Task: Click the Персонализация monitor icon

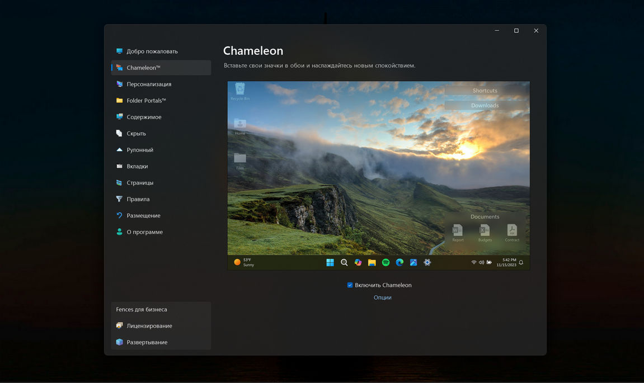Action: tap(119, 84)
